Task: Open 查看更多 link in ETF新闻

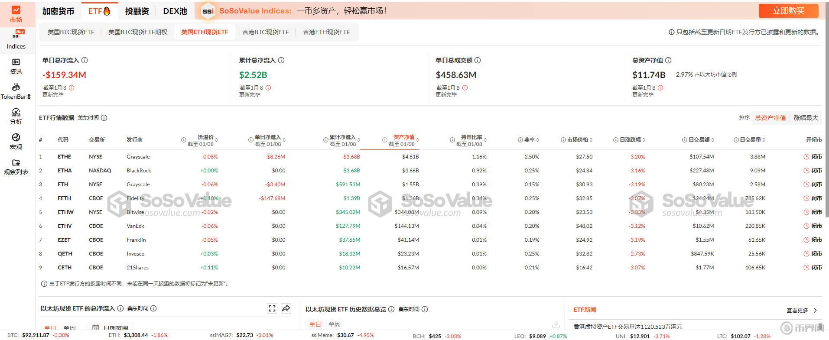Action: pos(801,310)
